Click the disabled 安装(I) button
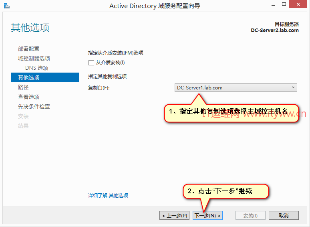 (250, 215)
